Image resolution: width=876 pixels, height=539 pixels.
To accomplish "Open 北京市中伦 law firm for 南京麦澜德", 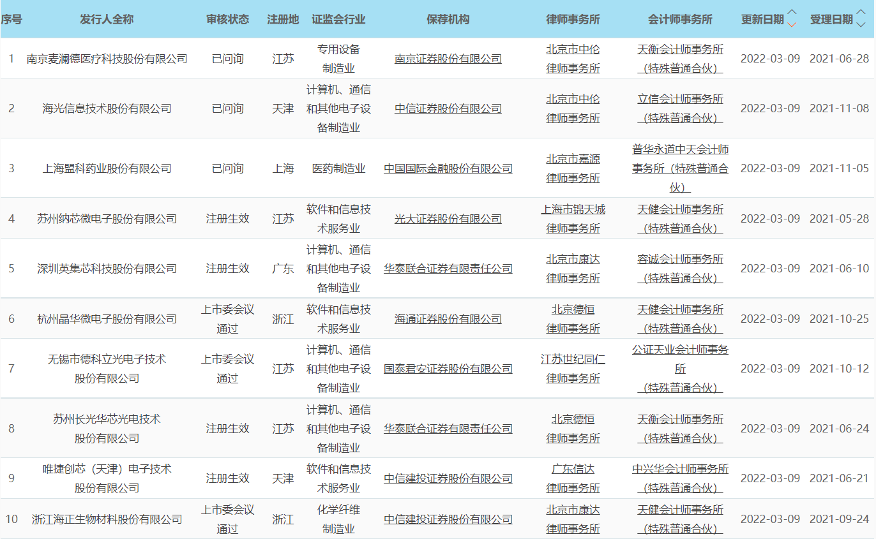I will click(573, 59).
